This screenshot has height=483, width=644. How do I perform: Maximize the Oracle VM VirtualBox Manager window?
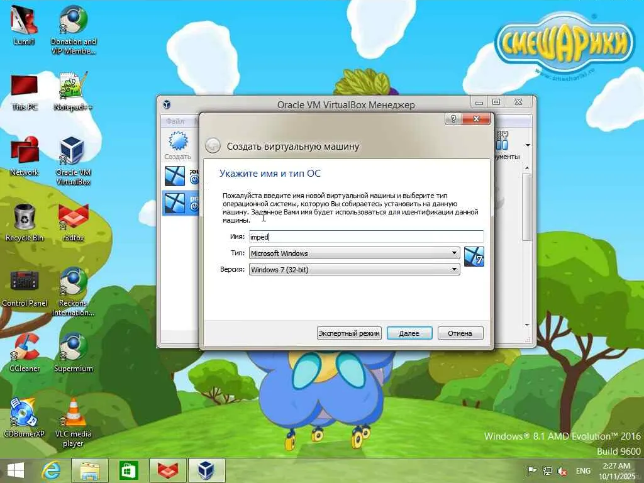click(x=496, y=102)
